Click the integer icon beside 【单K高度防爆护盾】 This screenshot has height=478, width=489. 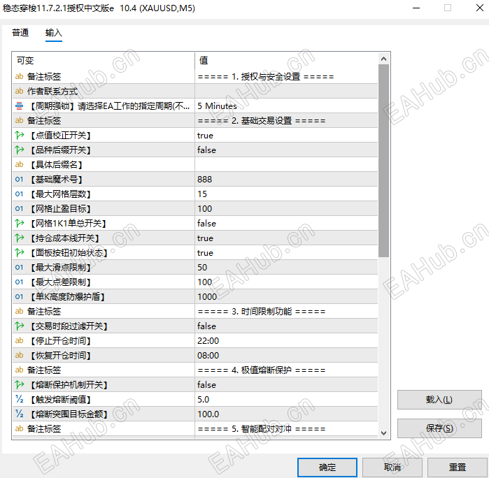pyautogui.click(x=19, y=296)
